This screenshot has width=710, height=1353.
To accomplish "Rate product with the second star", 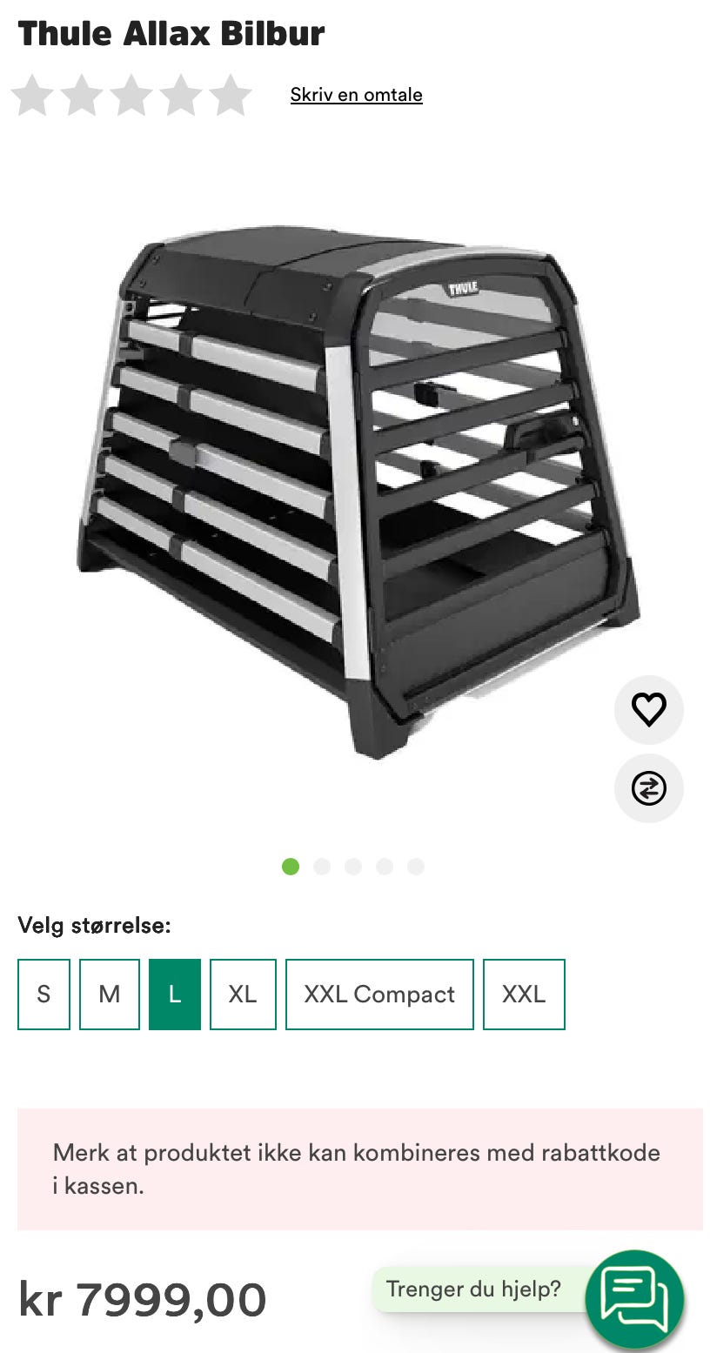I will pos(82,95).
